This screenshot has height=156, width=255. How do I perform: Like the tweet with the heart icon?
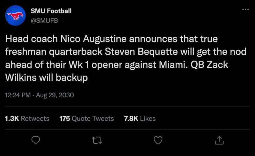click(158, 140)
